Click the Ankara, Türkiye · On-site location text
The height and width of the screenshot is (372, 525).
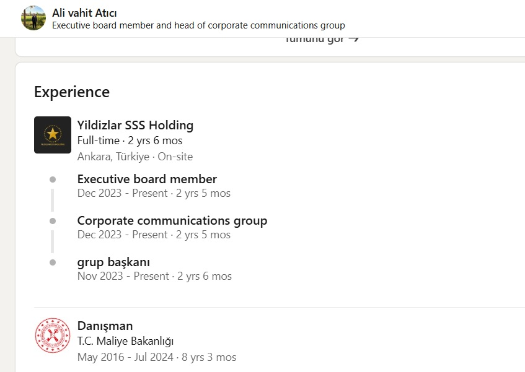(135, 157)
